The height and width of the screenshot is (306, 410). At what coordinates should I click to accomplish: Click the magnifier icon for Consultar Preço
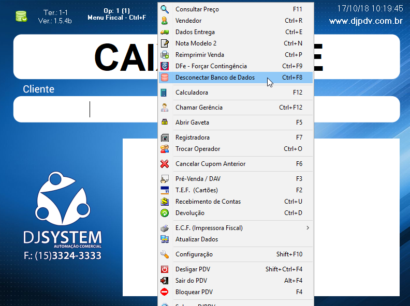point(165,9)
